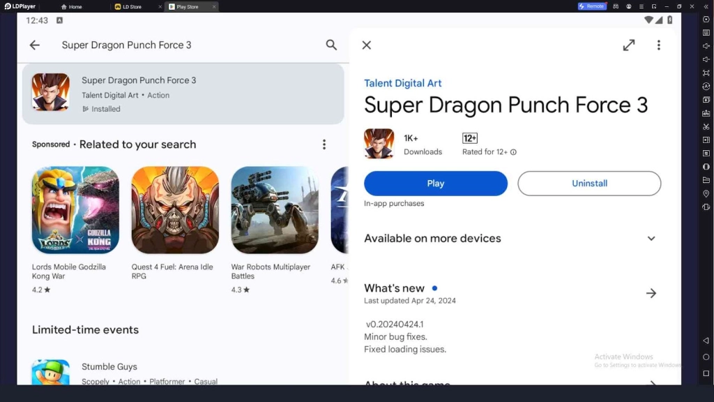714x402 pixels.
Task: Open LDPlayer sidebar settings icon
Action: tap(706, 19)
